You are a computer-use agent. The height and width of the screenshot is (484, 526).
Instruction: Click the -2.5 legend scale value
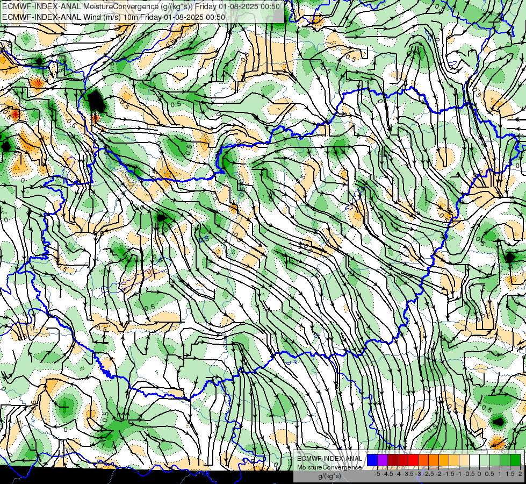pos(429,474)
